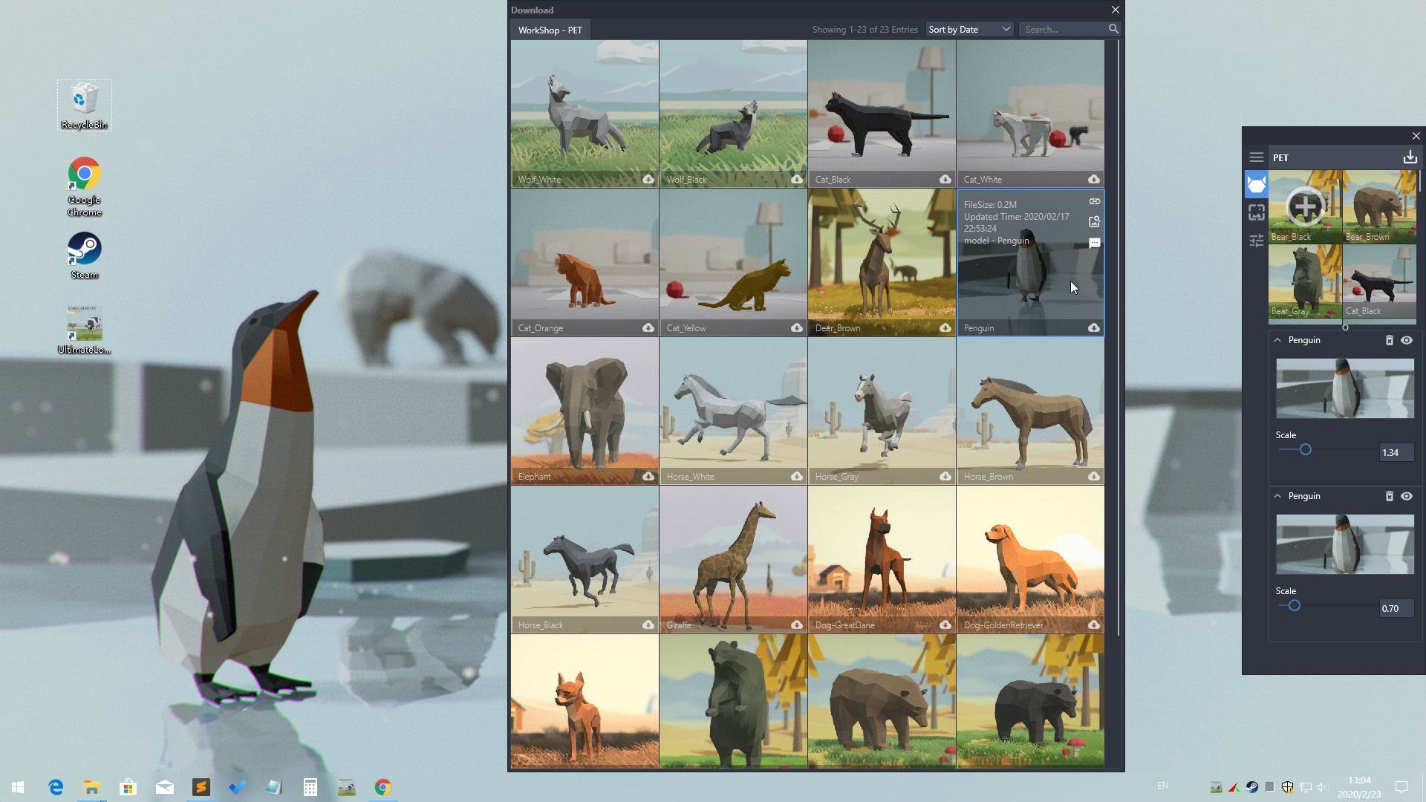Switch to the WorkShop - PET tab
This screenshot has height=802, width=1426.
tap(550, 30)
